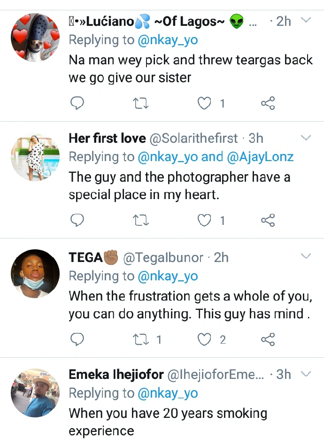Image resolution: width=324 pixels, height=439 pixels.
Task: Show options for Emeka Ihejiofor's tweet
Action: point(306,374)
